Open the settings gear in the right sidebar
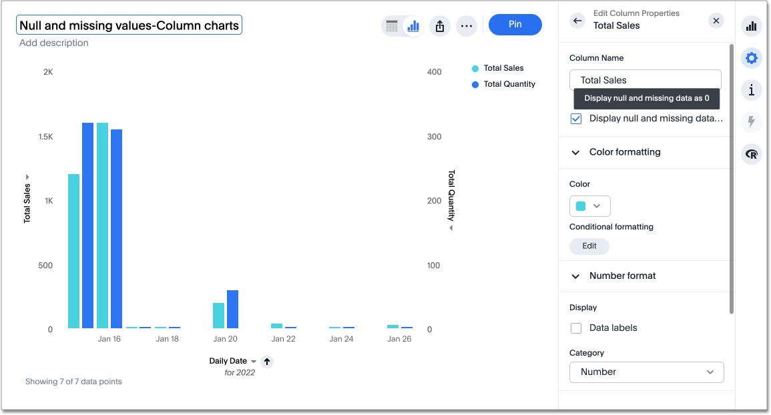The image size is (771, 415). point(752,58)
